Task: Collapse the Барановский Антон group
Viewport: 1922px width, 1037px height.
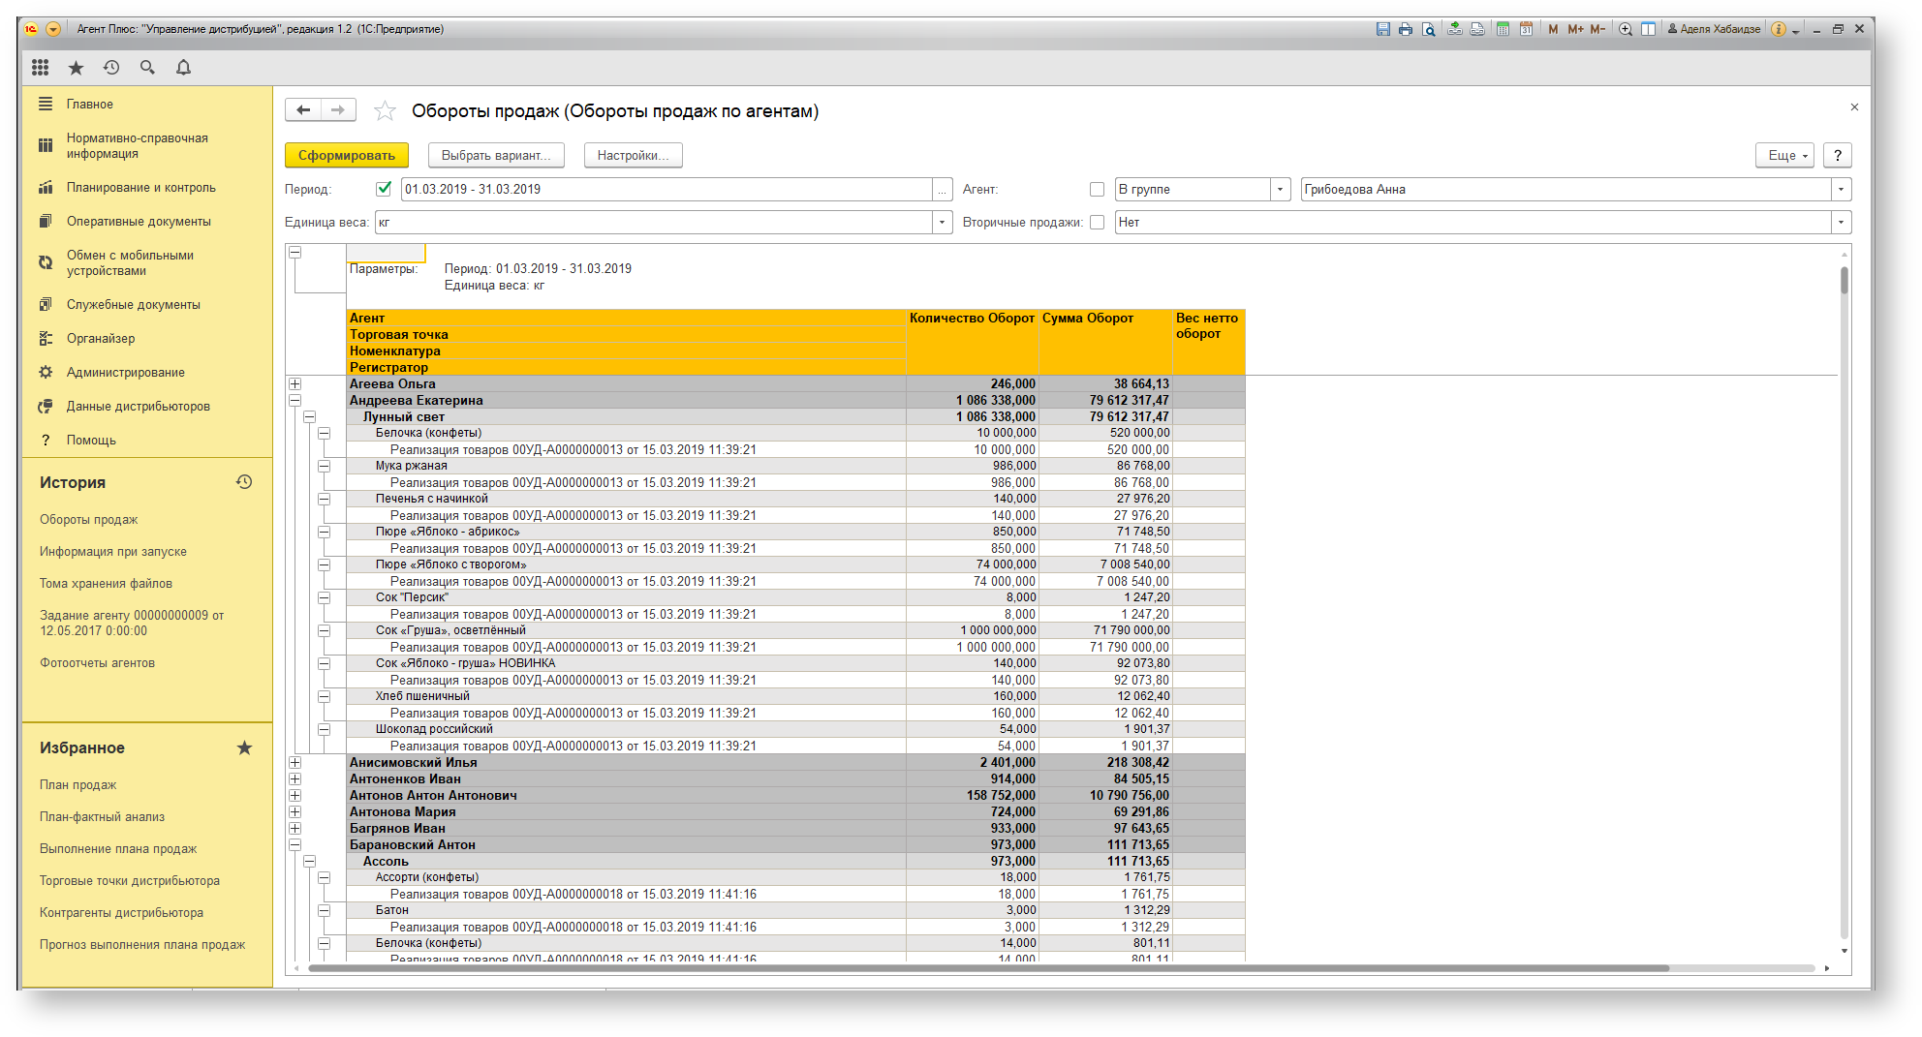Action: [x=295, y=845]
